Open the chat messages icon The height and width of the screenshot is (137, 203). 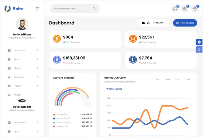coord(185,9)
